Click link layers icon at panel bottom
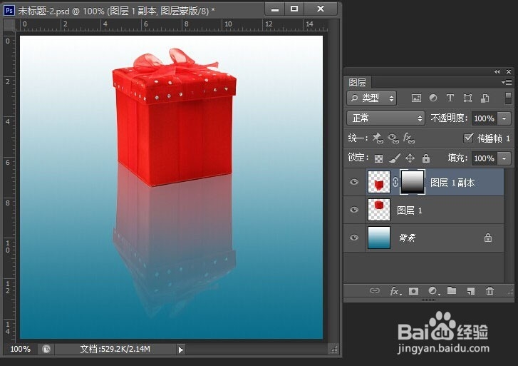Image resolution: width=518 pixels, height=366 pixels. tap(374, 290)
